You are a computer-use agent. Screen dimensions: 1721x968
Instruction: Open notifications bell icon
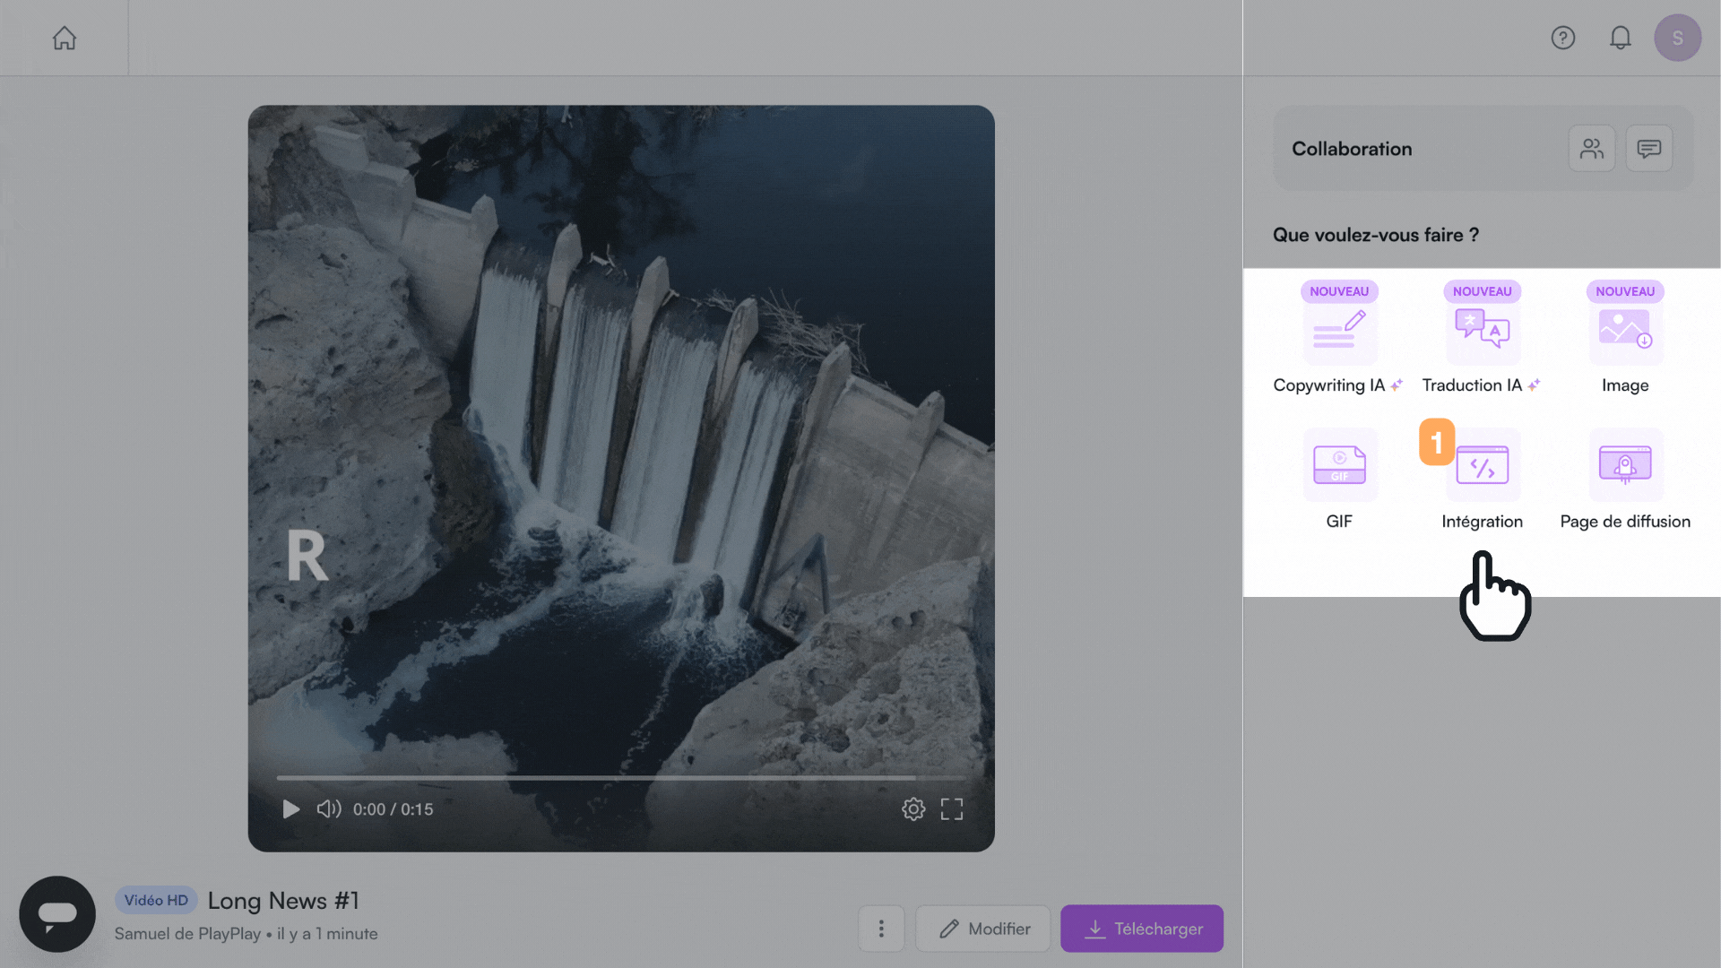[x=1620, y=38]
